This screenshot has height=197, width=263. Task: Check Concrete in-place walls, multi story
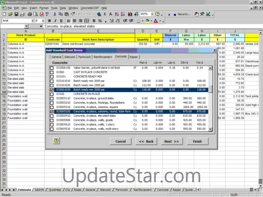(x=52, y=129)
